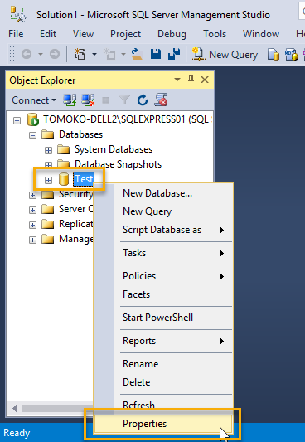Click the Activity Monitor script icon
Viewport: 305px width, 442px height.
[161, 100]
